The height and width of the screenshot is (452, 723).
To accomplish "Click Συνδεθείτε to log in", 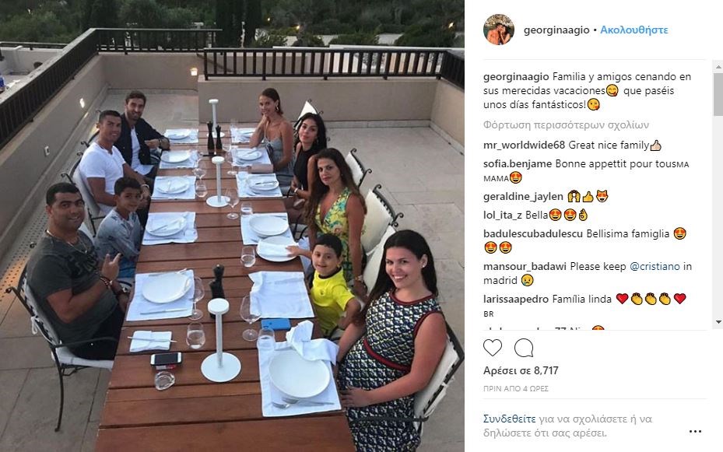I will click(x=509, y=419).
